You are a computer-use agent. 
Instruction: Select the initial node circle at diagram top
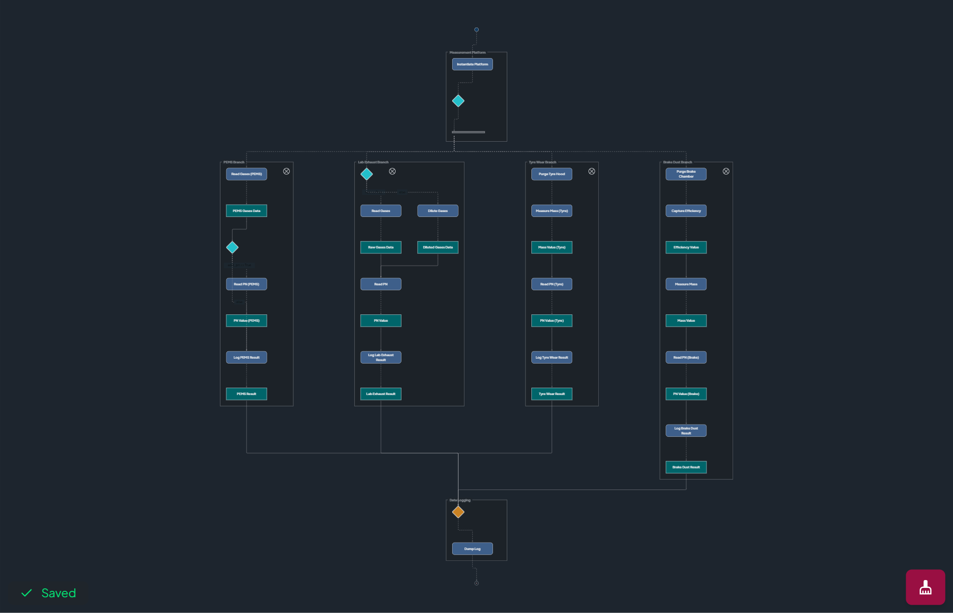coord(476,30)
